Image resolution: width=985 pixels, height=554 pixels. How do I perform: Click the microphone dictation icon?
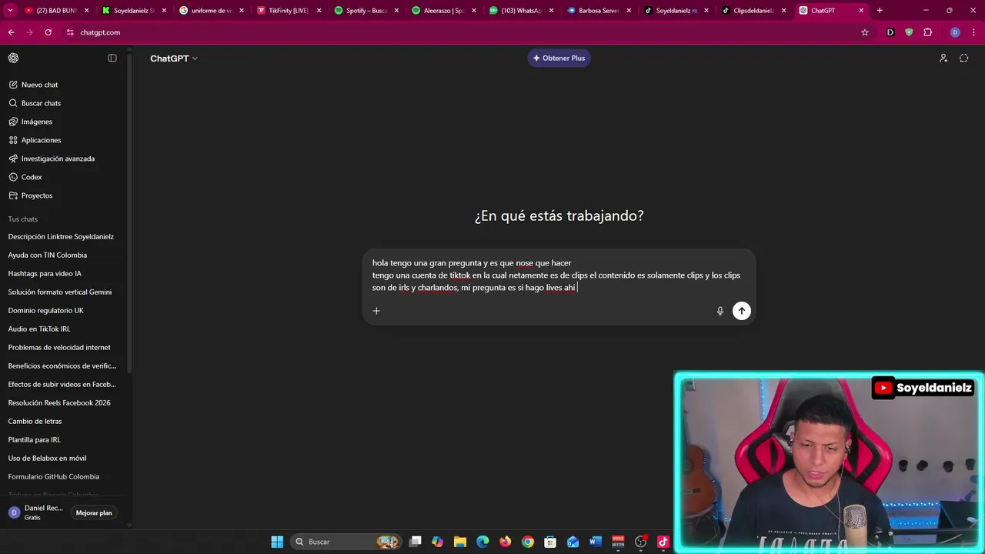[x=720, y=311]
